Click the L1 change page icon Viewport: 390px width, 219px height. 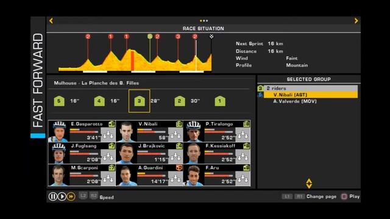[x=287, y=196]
